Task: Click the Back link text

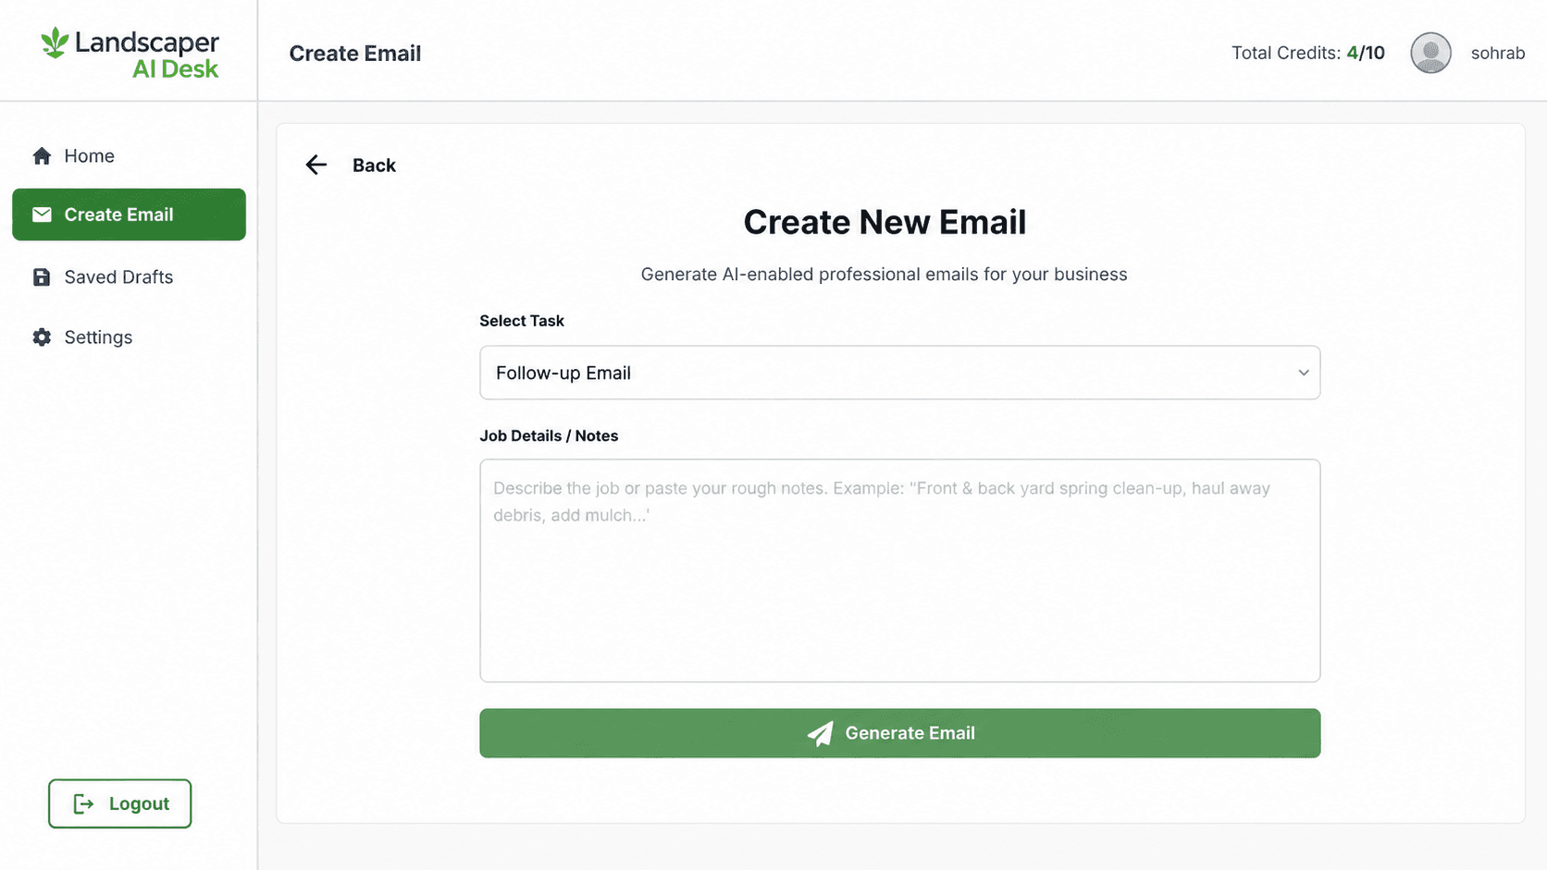Action: coord(374,165)
